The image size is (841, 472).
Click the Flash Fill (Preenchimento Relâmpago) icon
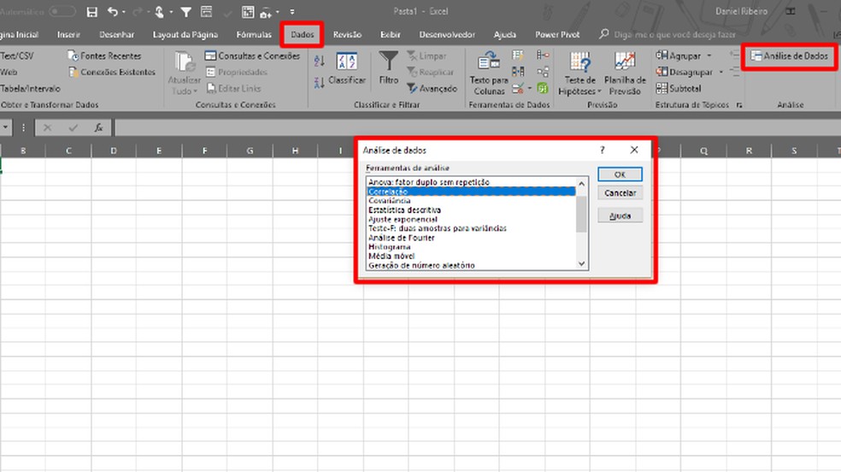point(518,56)
